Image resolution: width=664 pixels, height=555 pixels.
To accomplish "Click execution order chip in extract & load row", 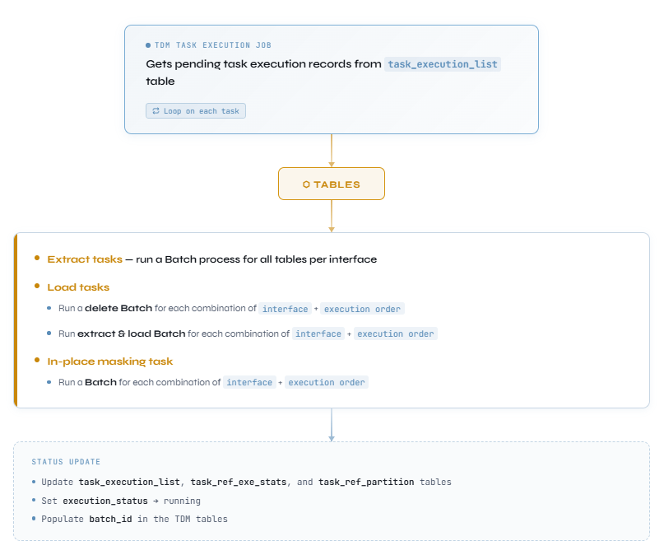I will 396,334.
